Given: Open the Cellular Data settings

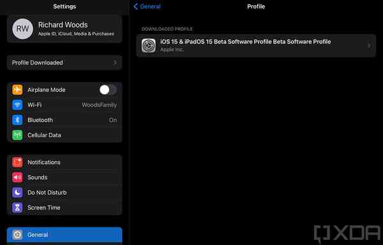Looking at the screenshot, I should (64, 135).
